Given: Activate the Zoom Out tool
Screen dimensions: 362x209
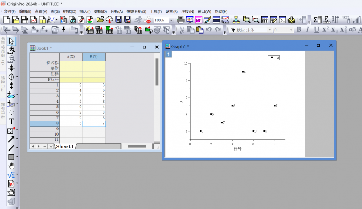Looking at the screenshot, I should [x=12, y=58].
